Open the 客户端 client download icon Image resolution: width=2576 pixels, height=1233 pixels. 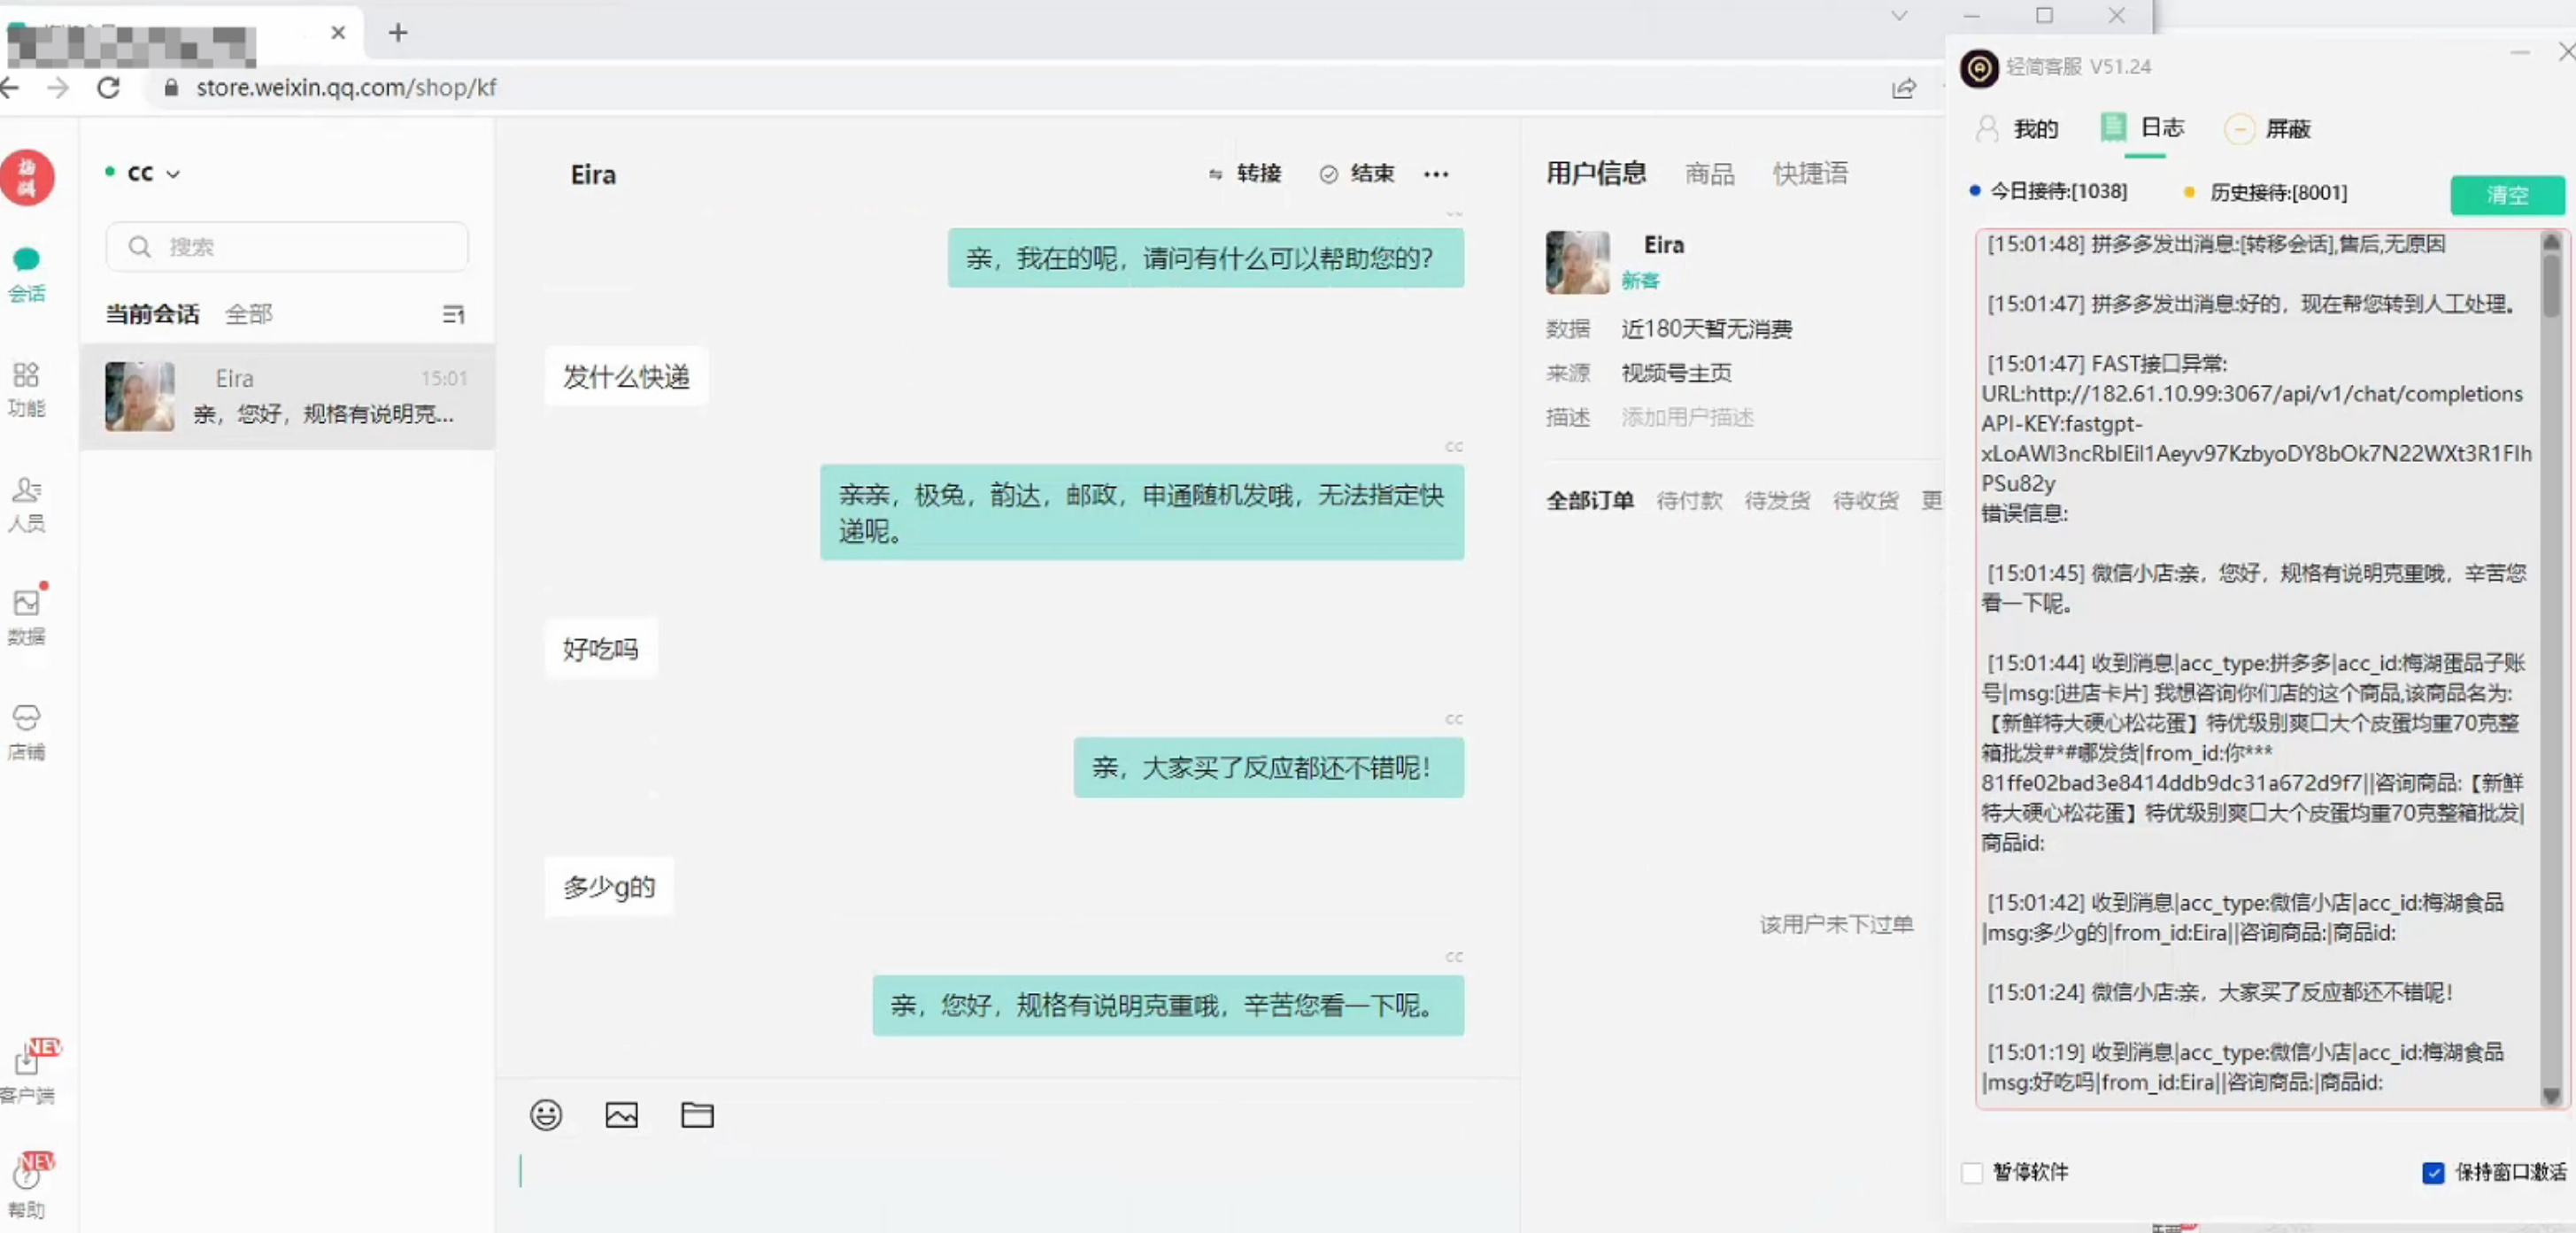click(27, 1074)
